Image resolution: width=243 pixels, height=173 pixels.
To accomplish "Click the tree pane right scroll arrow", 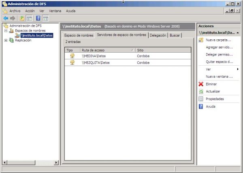I will coord(56,162).
